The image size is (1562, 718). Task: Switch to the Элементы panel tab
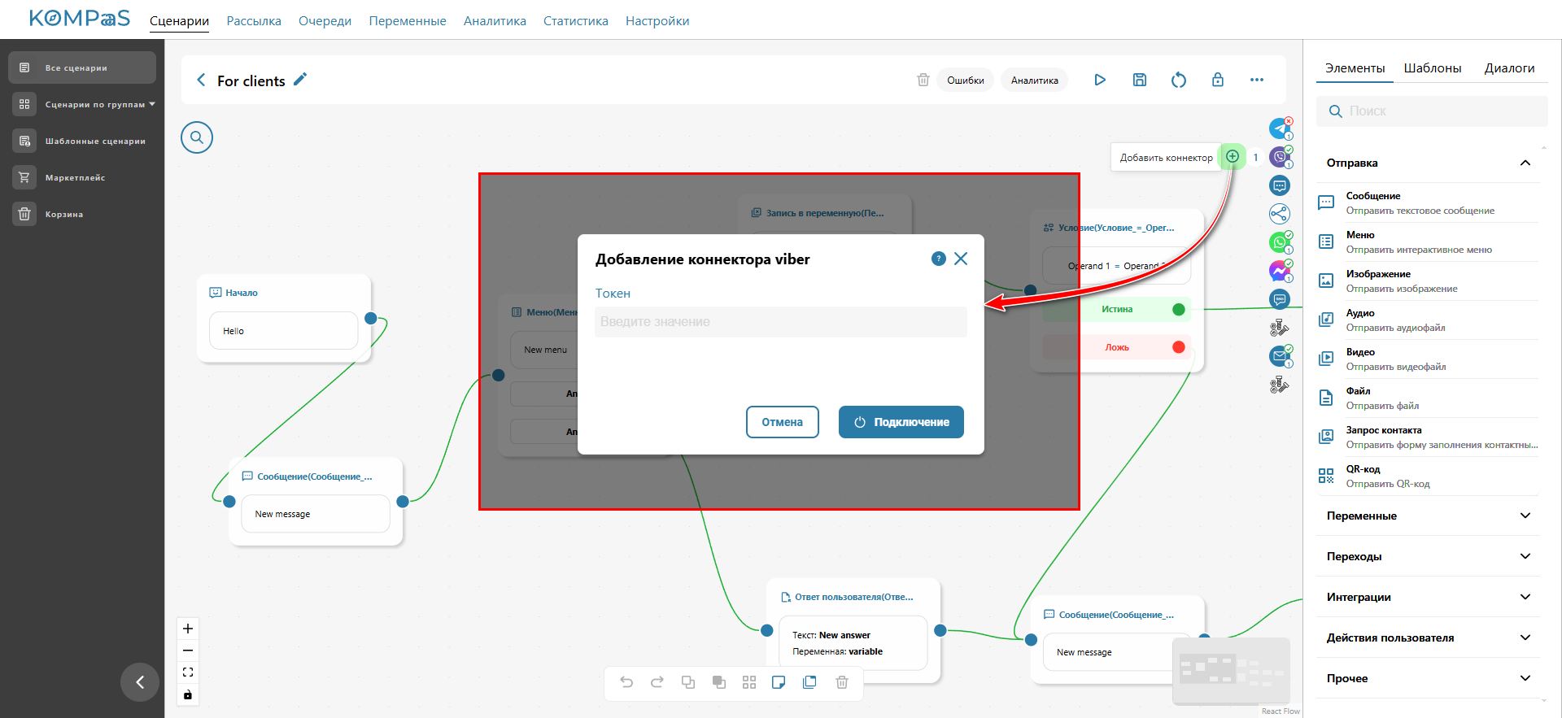click(x=1355, y=68)
